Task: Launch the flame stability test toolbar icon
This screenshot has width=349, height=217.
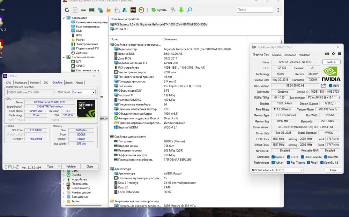Action: 109,10
